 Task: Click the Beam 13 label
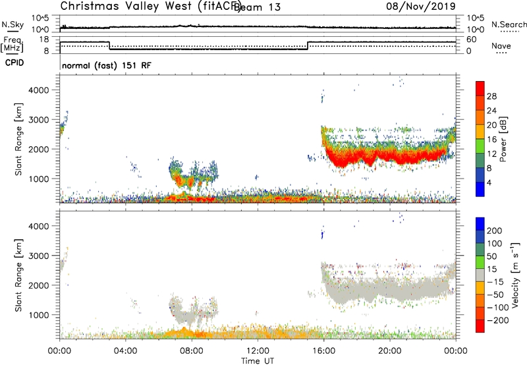pyautogui.click(x=257, y=7)
